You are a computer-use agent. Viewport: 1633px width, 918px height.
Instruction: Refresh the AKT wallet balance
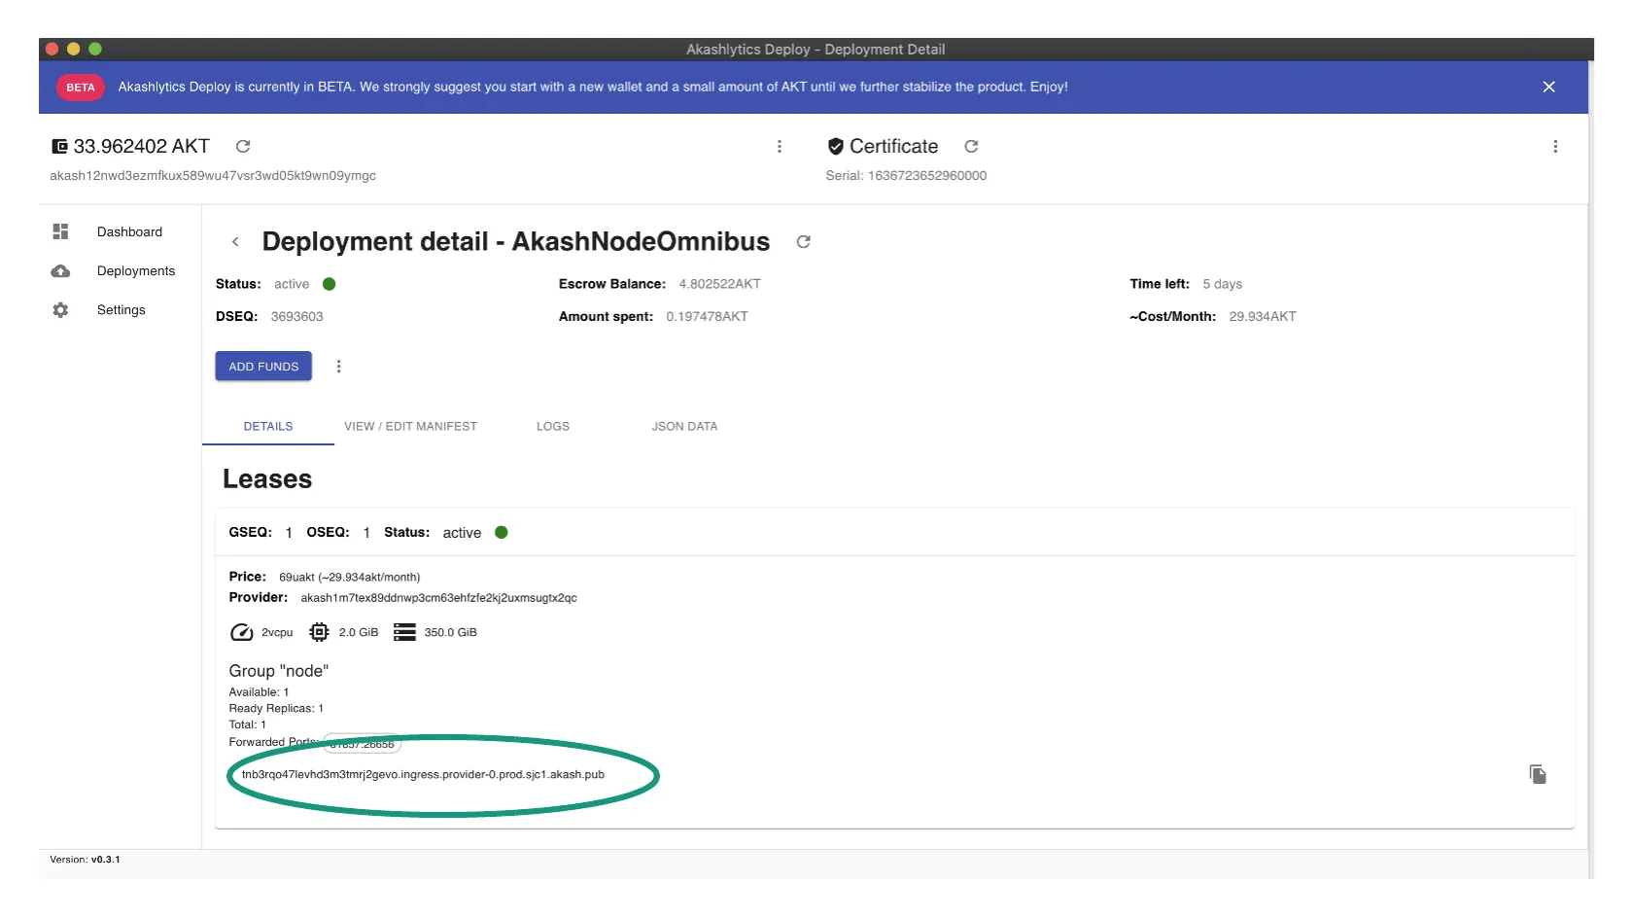pyautogui.click(x=243, y=146)
